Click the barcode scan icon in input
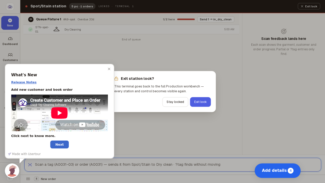This screenshot has width=325, height=183. pos(30,165)
